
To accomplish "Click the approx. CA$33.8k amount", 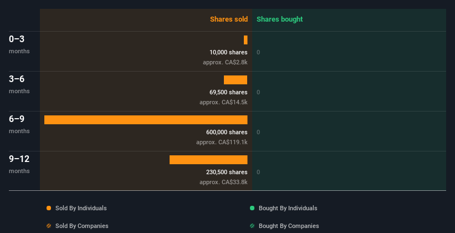I will tap(223, 183).
